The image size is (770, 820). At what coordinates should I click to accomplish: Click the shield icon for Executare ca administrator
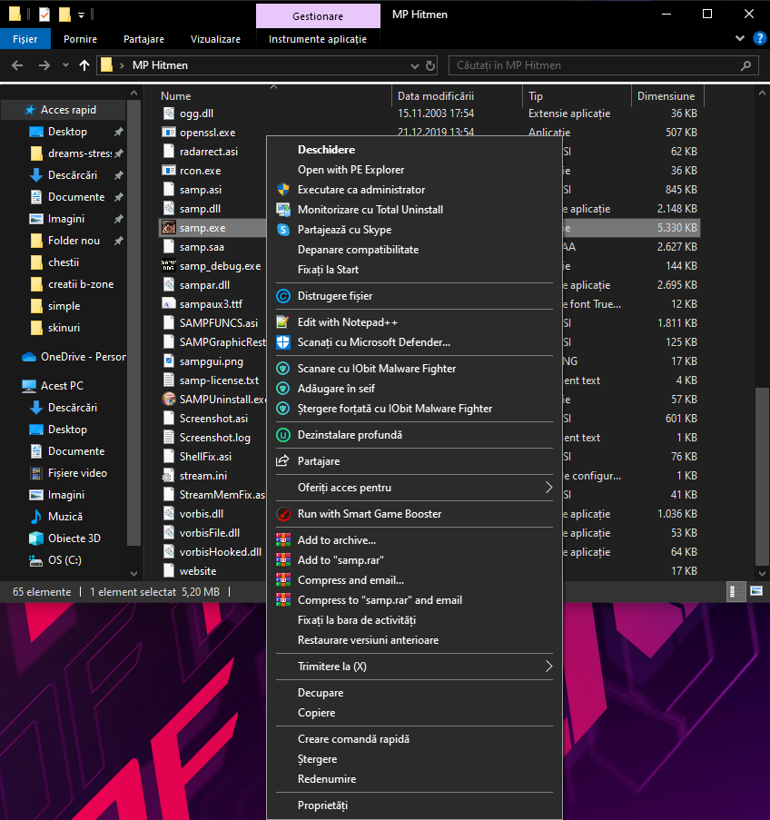pos(283,190)
